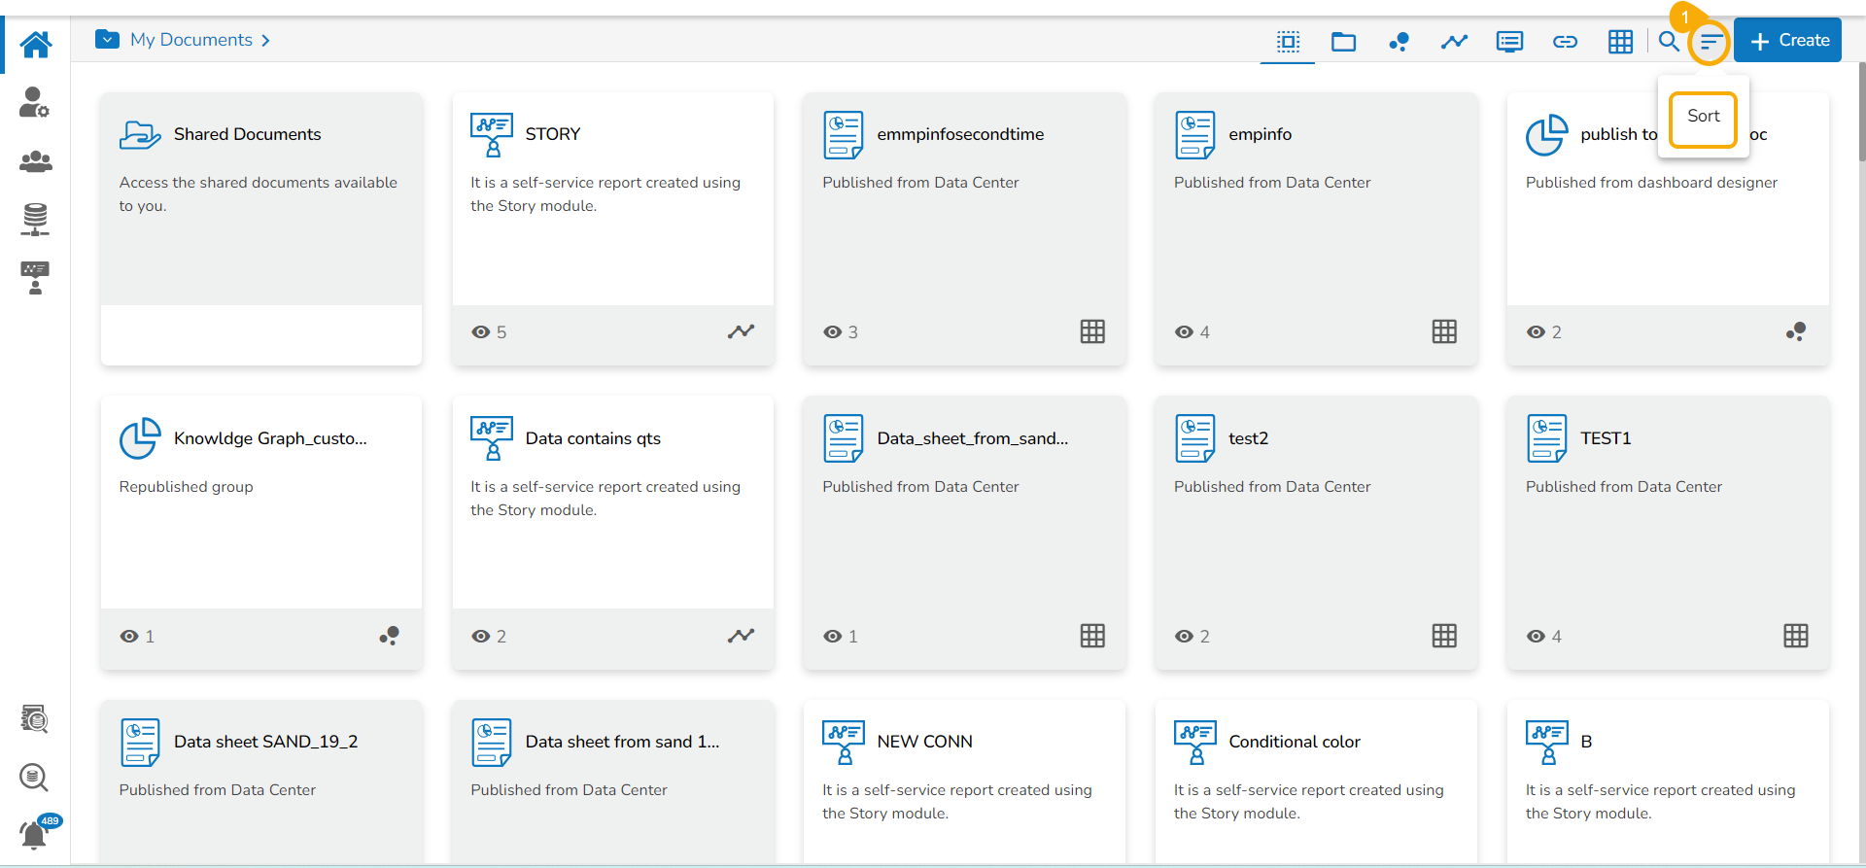Open the Home icon in sidebar
Screen dimensions: 1866x868
36,44
